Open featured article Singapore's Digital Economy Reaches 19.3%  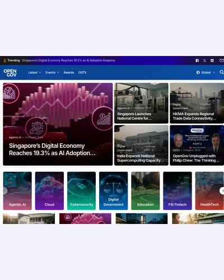[x=58, y=124]
